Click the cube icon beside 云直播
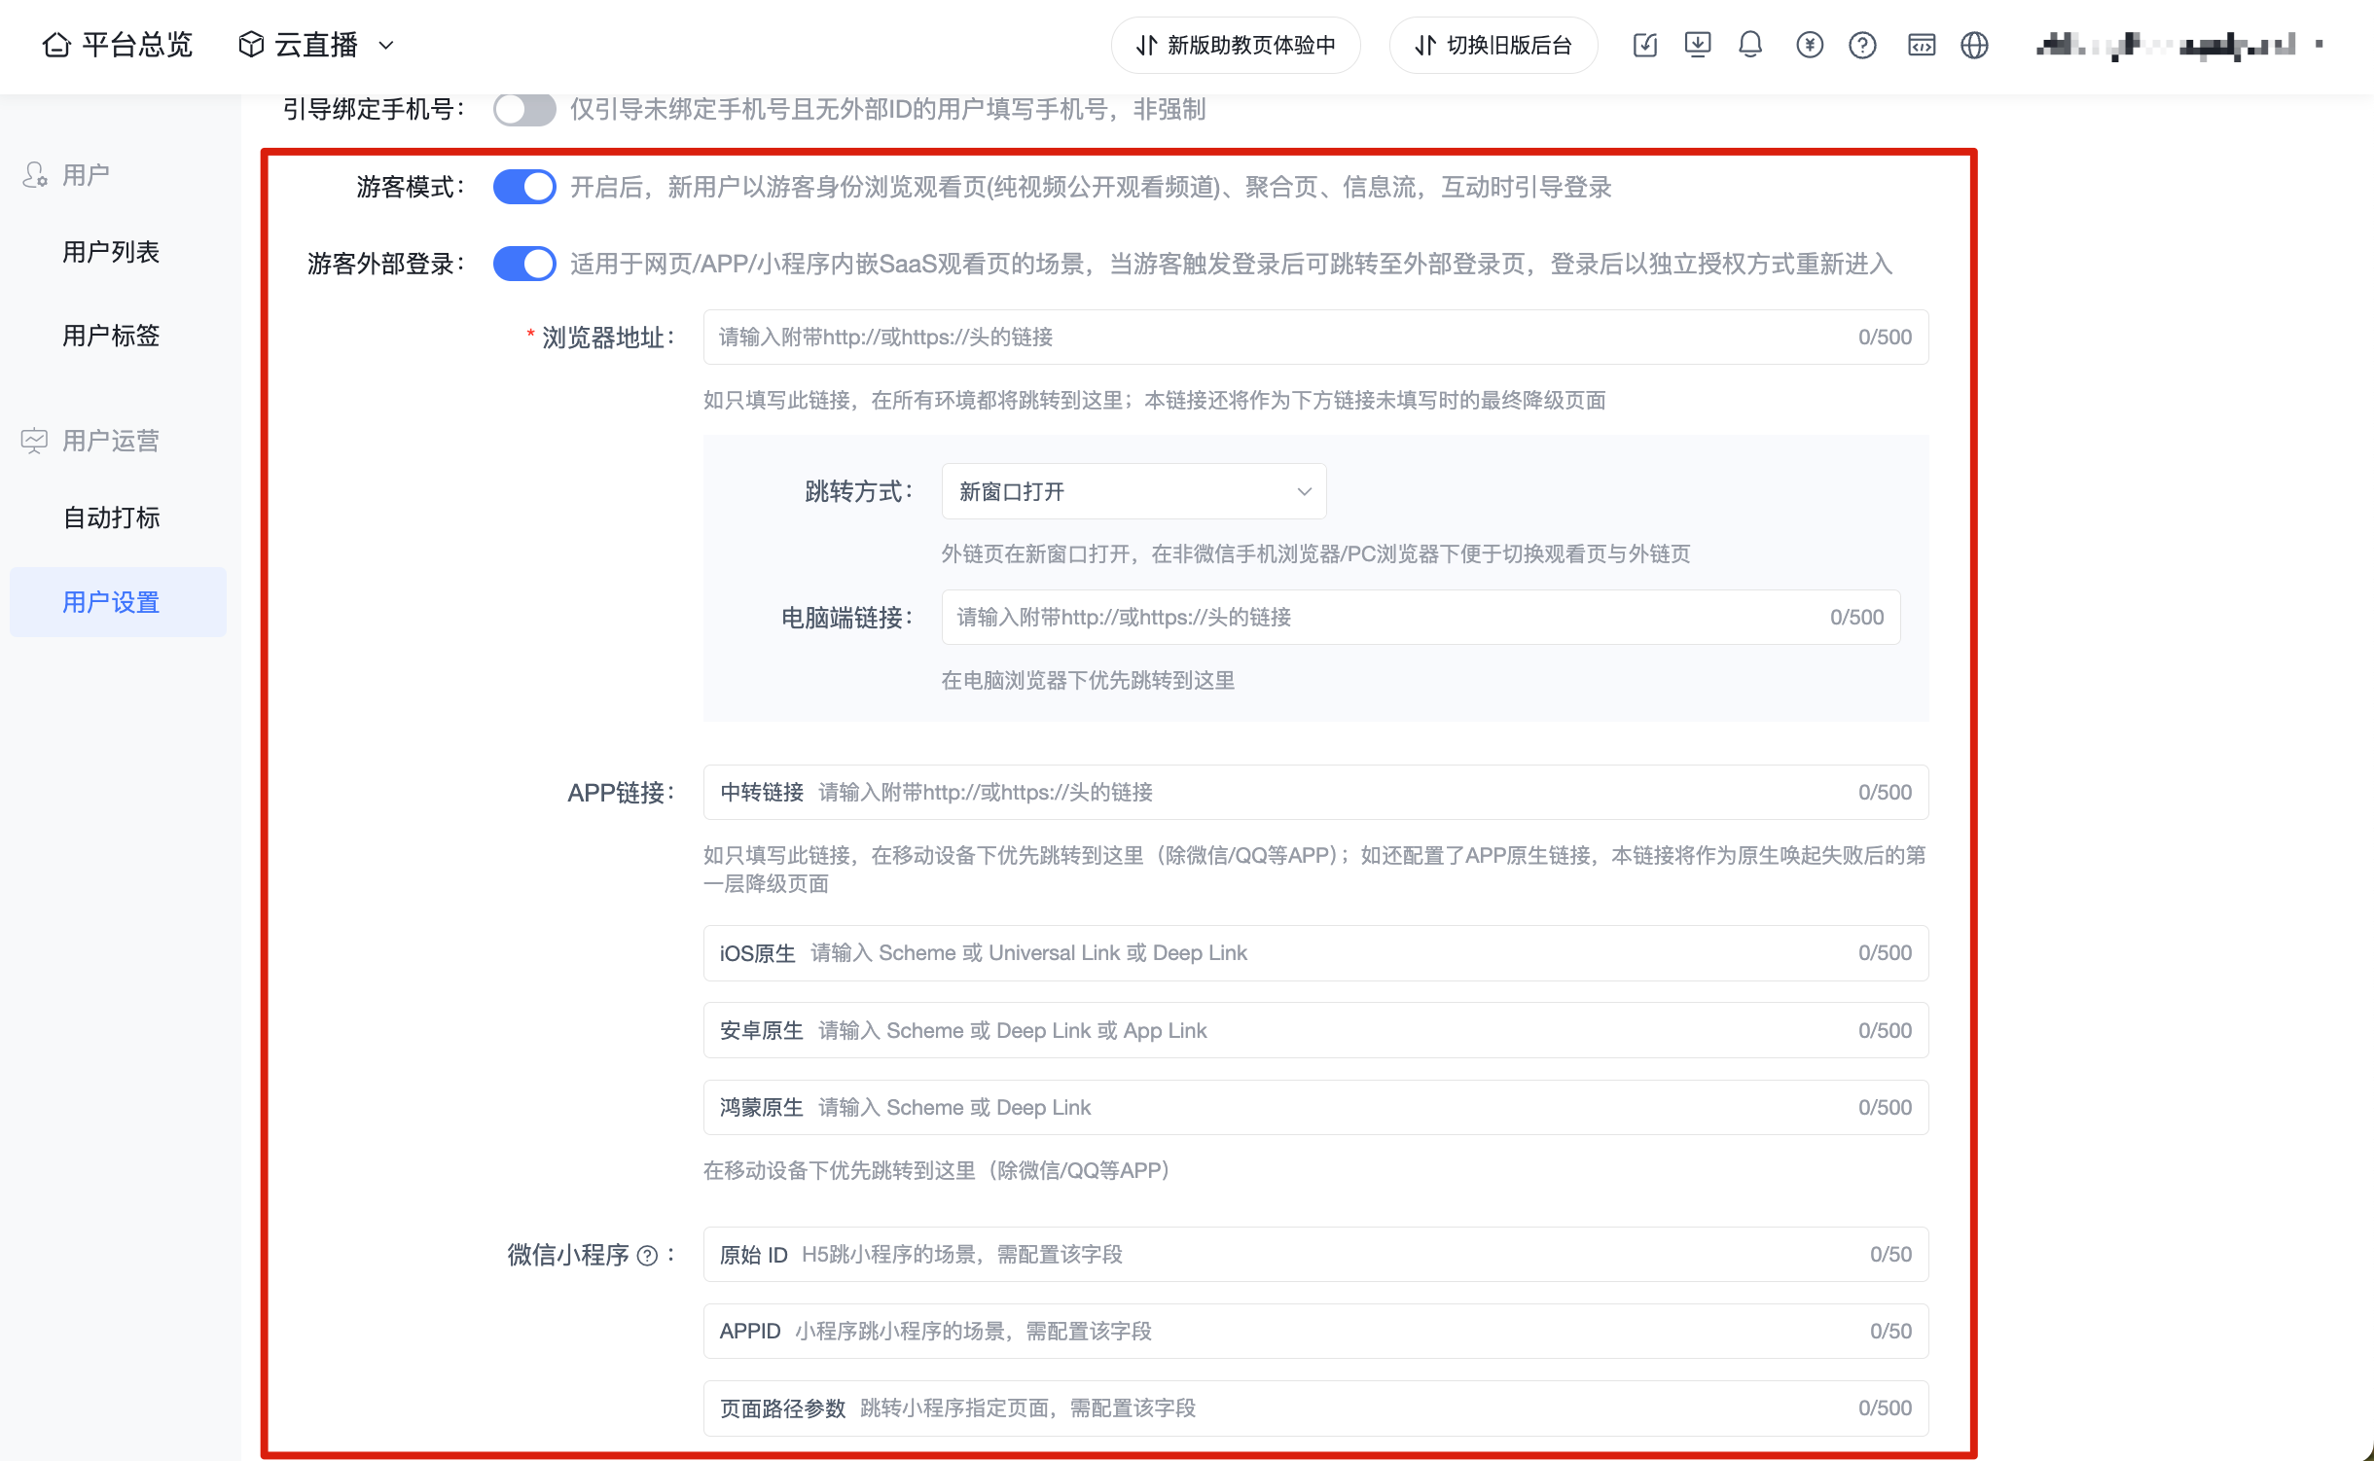This screenshot has width=2374, height=1461. pos(251,45)
